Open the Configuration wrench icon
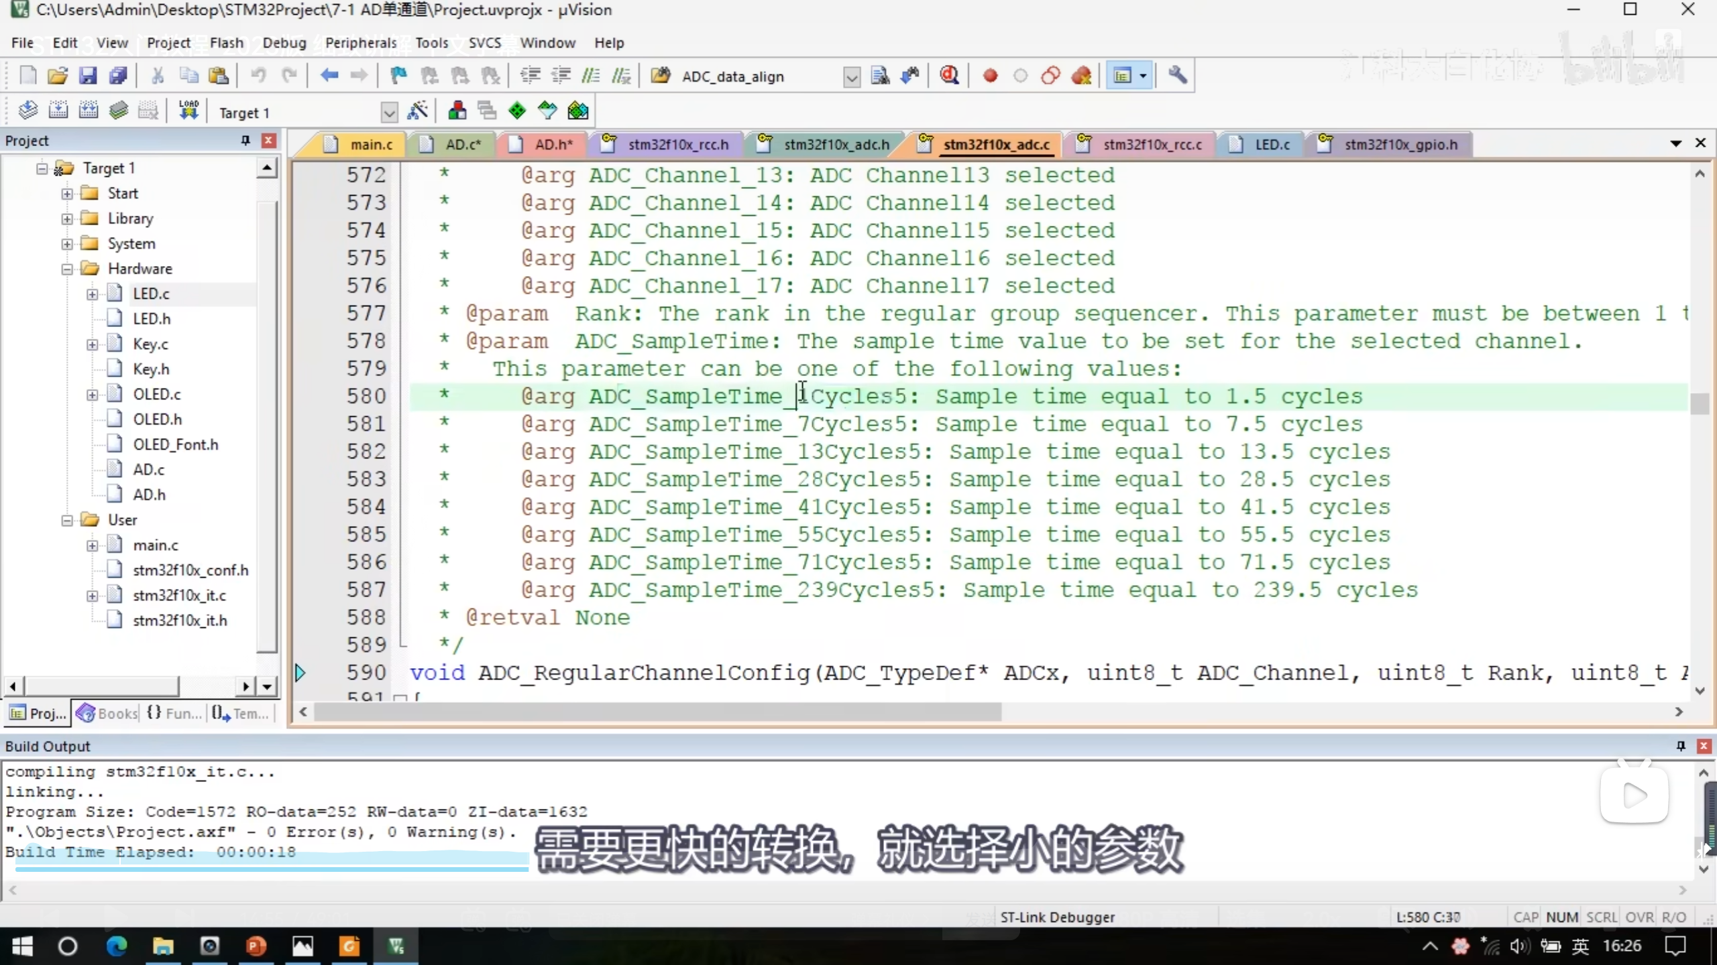1717x965 pixels. coord(1178,76)
